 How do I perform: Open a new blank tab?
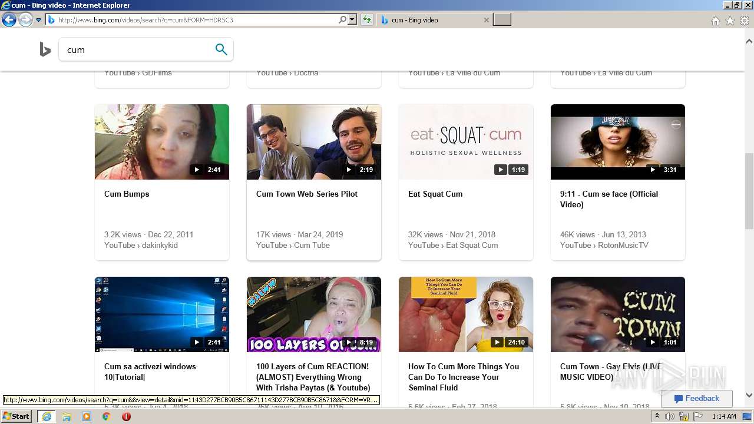502,20
